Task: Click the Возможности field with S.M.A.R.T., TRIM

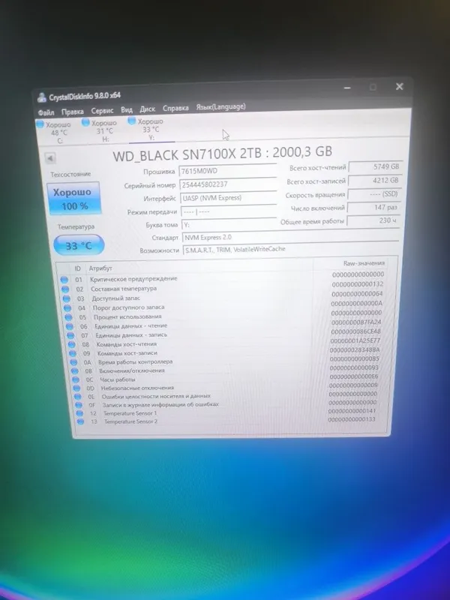Action: tap(292, 249)
